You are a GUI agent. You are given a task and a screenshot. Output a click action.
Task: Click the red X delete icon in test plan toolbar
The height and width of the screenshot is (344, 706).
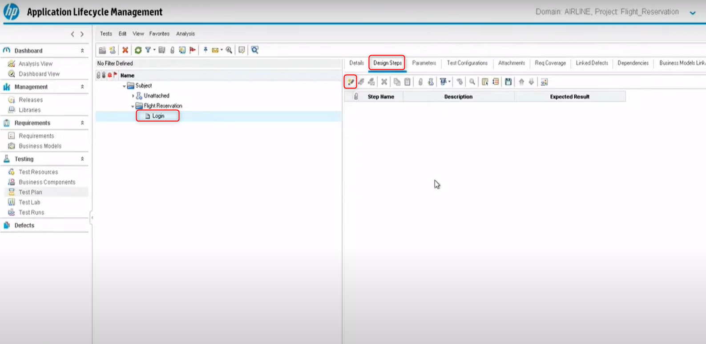125,50
